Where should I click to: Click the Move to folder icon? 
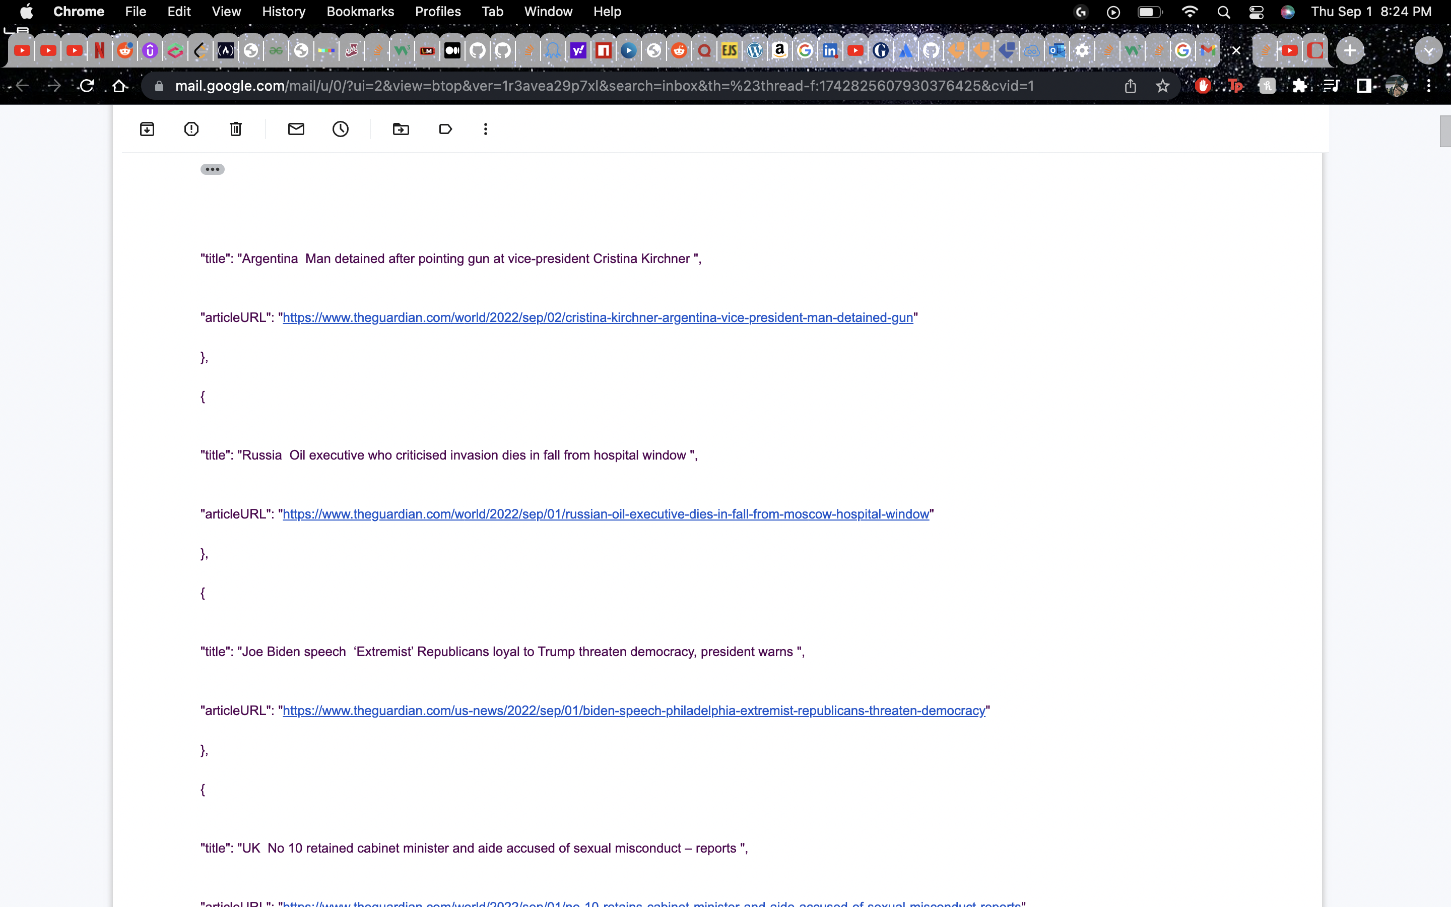[401, 129]
